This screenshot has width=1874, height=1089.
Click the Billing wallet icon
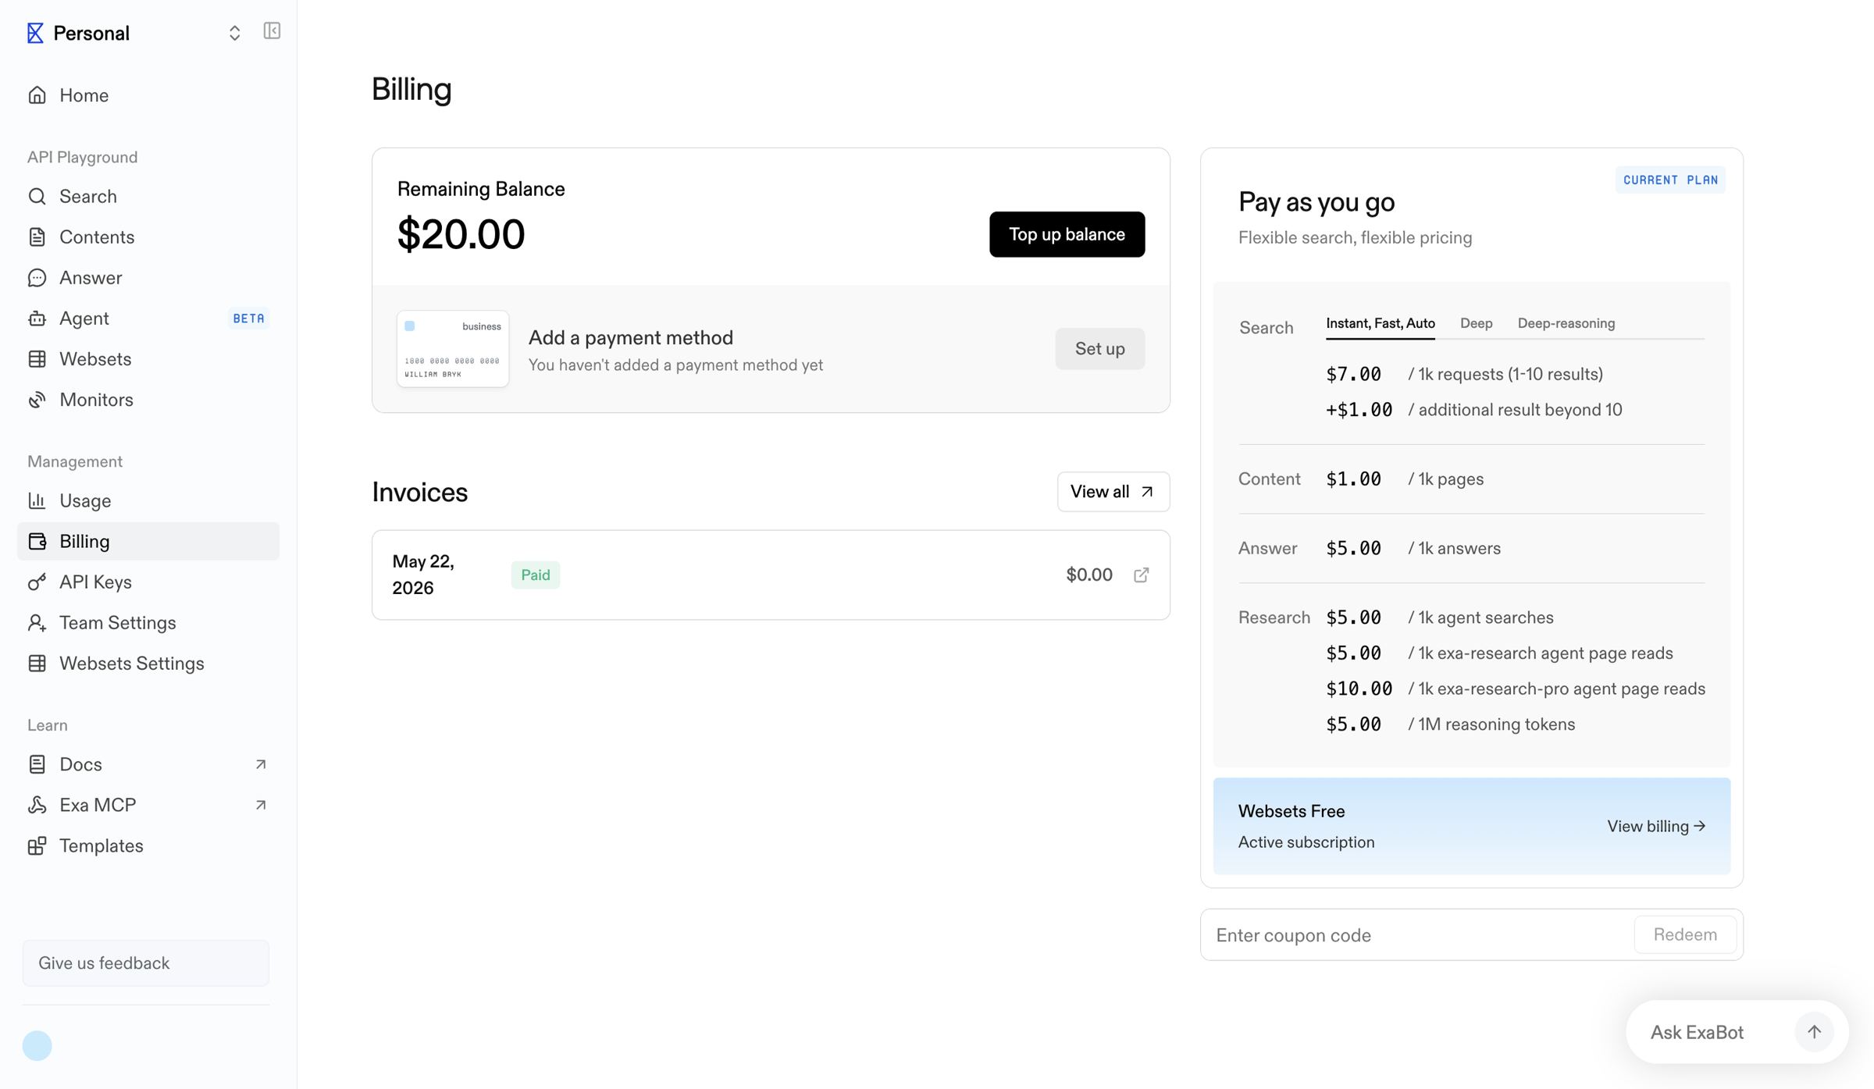pos(37,541)
